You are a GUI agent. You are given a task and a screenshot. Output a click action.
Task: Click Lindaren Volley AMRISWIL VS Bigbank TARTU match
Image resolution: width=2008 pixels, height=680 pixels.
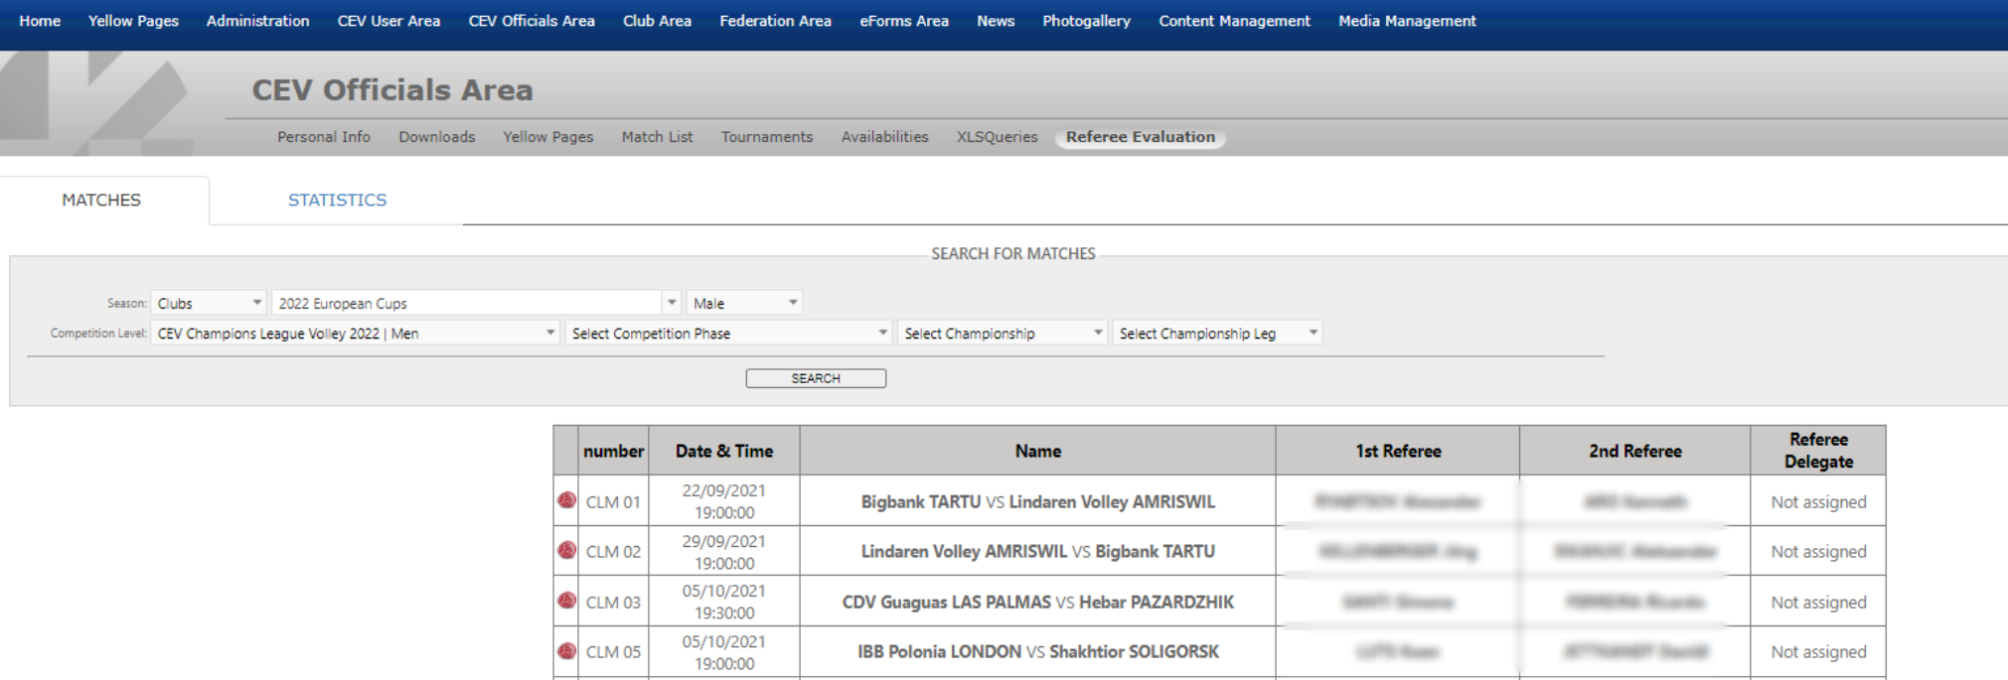[1037, 551]
